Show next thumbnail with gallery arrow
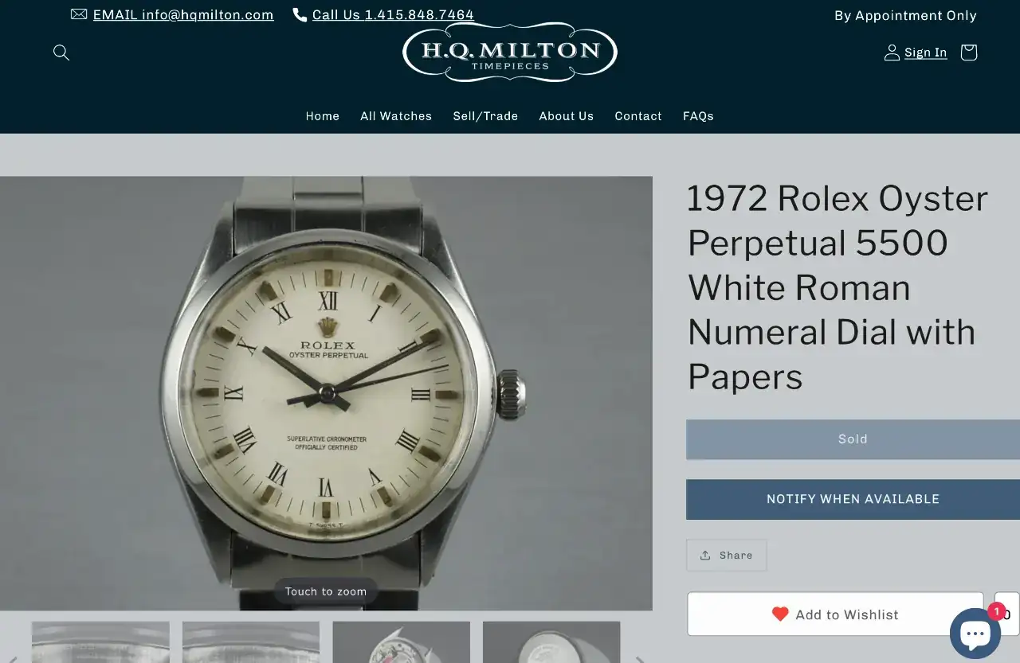The height and width of the screenshot is (663, 1020). pyautogui.click(x=640, y=659)
